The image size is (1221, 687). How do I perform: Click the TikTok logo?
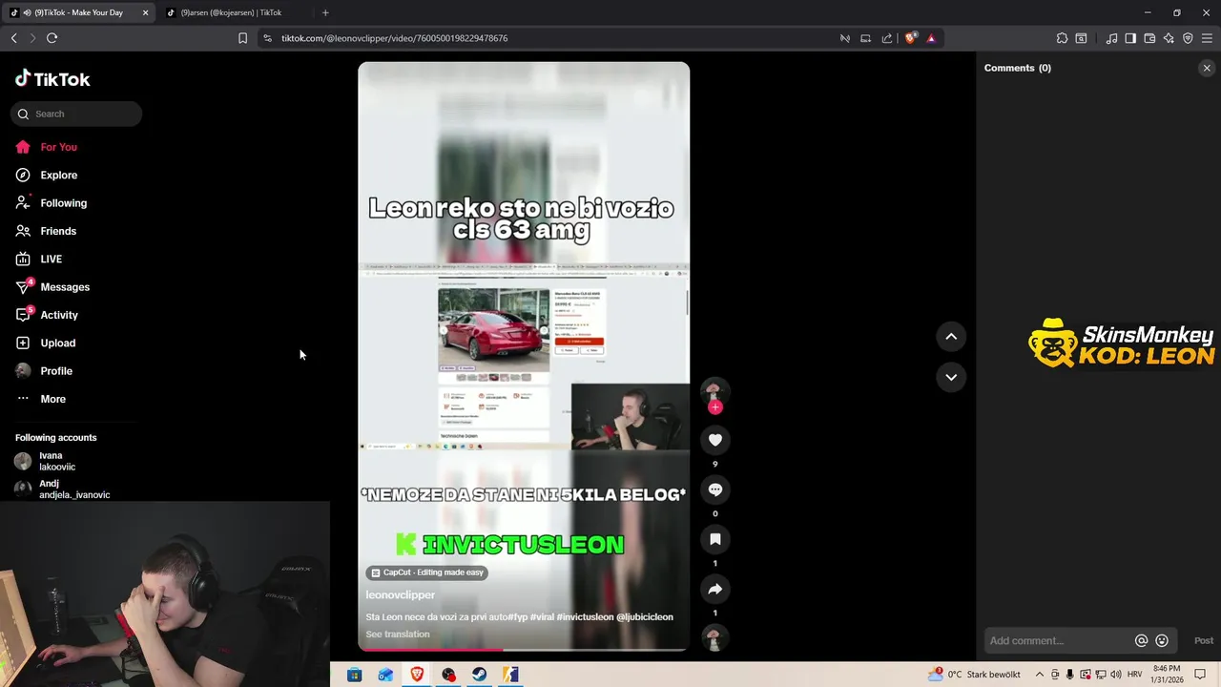click(x=52, y=79)
